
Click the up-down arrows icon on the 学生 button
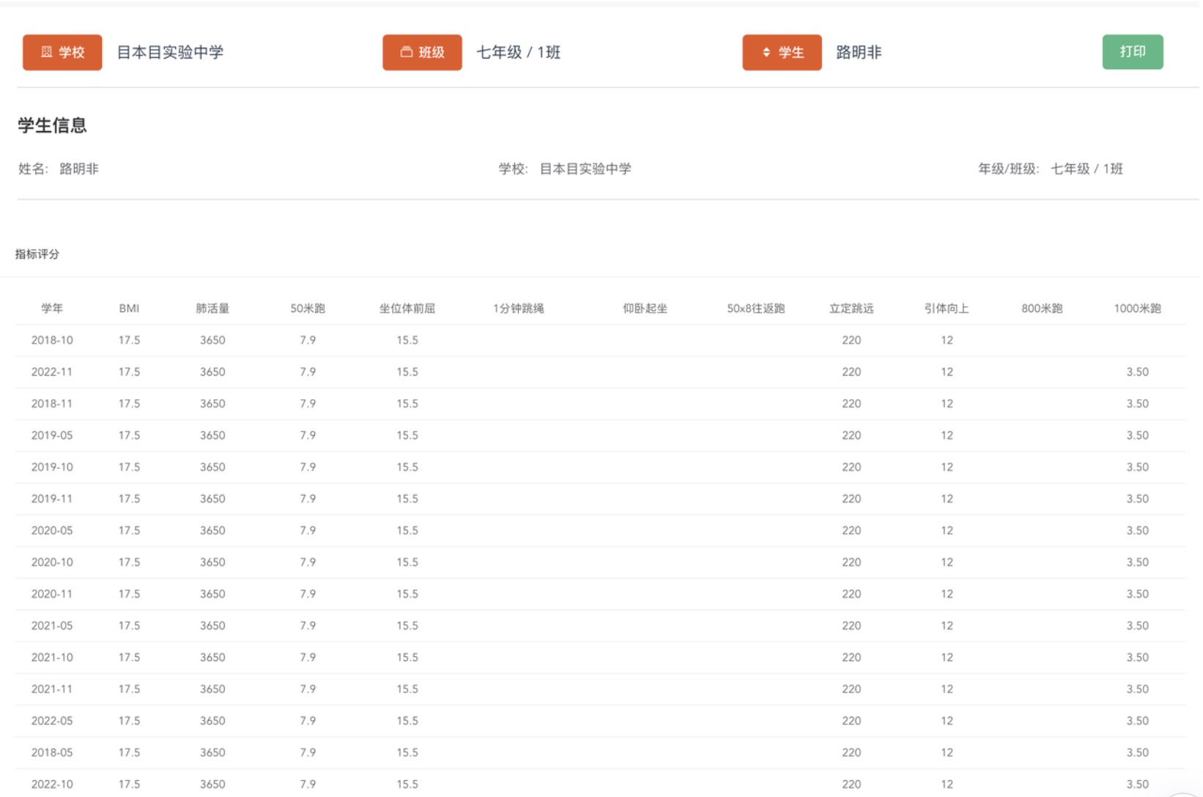point(765,52)
